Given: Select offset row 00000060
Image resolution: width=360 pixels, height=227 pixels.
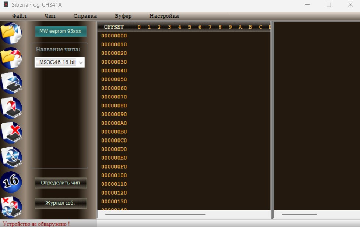Looking at the screenshot, I should tap(114, 88).
